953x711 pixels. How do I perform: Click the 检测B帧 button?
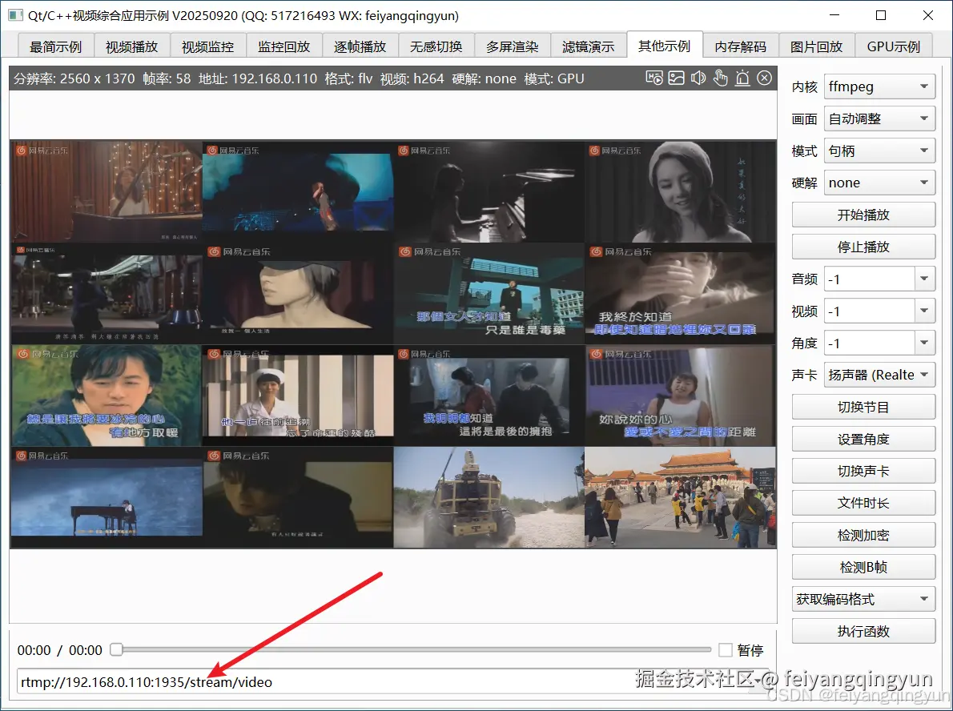pyautogui.click(x=863, y=567)
